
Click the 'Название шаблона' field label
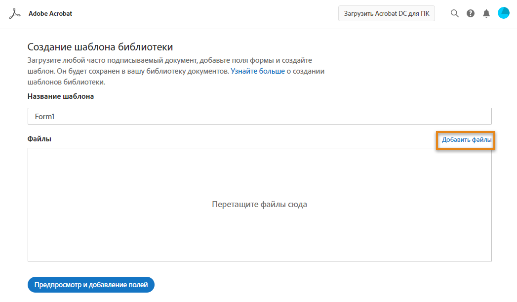point(61,96)
